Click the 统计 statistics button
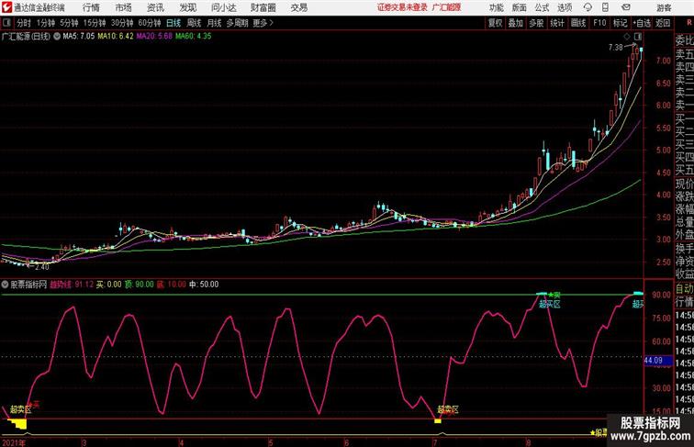The height and width of the screenshot is (447, 694). pos(557,23)
